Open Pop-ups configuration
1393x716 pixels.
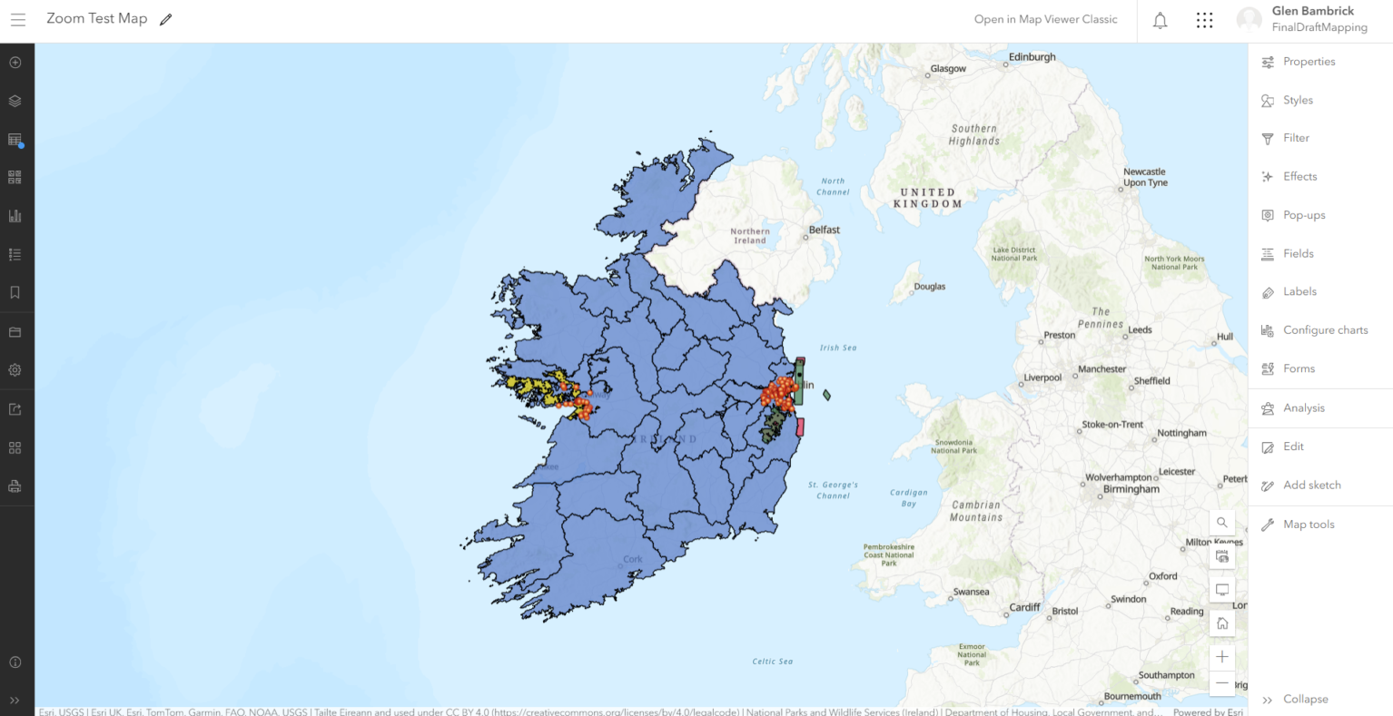pyautogui.click(x=1304, y=214)
